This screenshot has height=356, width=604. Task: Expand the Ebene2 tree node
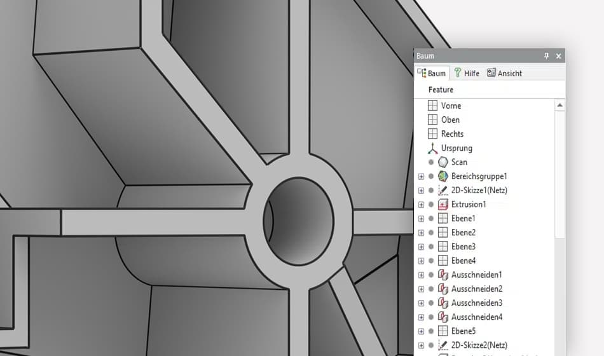click(x=421, y=233)
